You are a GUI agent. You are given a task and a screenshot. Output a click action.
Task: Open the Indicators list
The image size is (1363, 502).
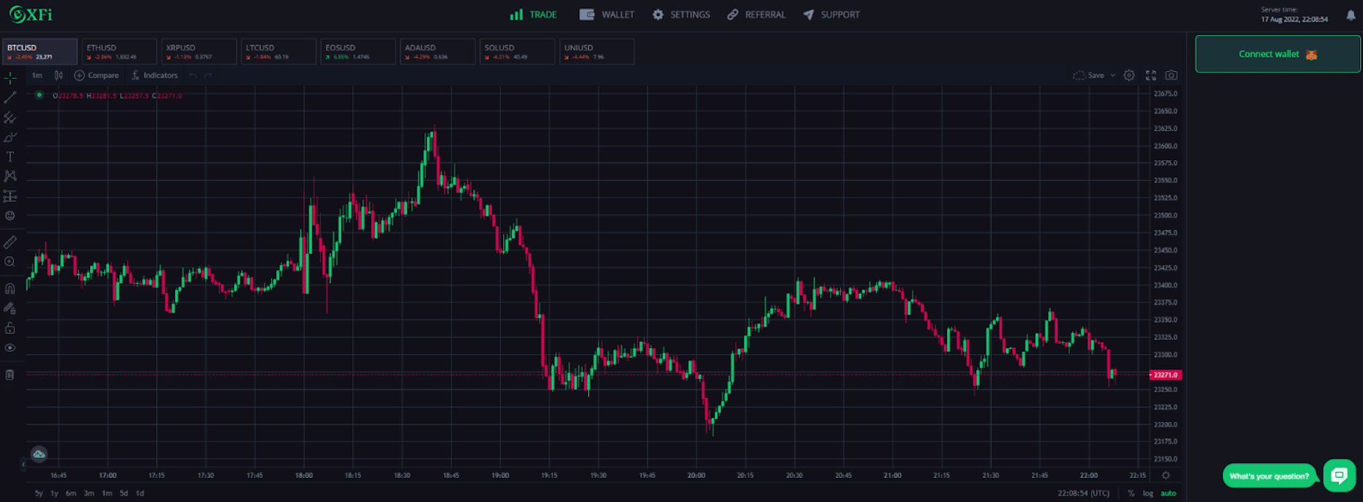click(155, 75)
